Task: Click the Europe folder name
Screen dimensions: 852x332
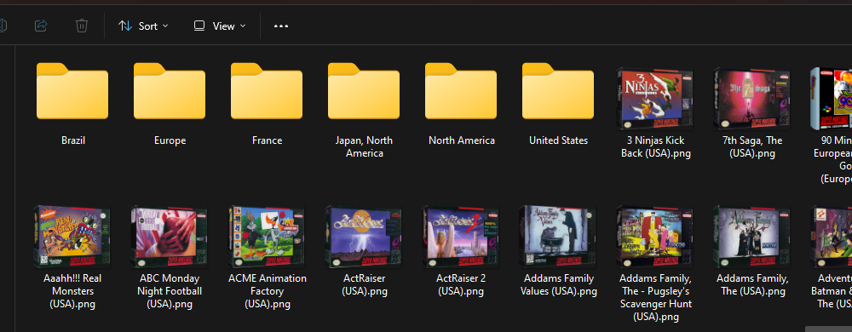Action: (x=170, y=140)
